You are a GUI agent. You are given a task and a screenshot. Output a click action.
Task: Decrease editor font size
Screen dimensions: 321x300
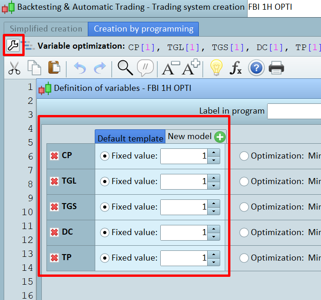tap(171, 68)
